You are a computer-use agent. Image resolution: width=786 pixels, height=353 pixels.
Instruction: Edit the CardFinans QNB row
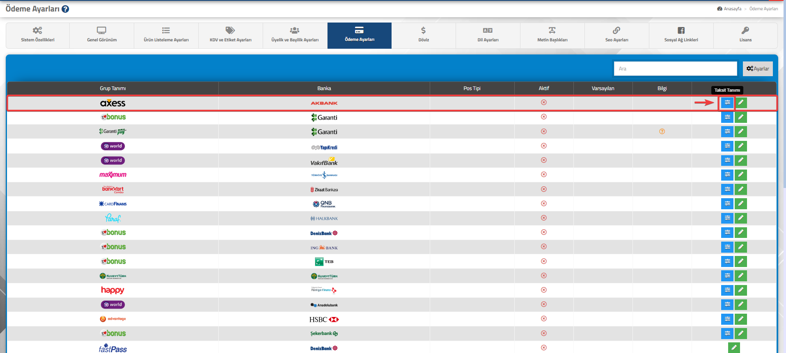click(x=741, y=204)
